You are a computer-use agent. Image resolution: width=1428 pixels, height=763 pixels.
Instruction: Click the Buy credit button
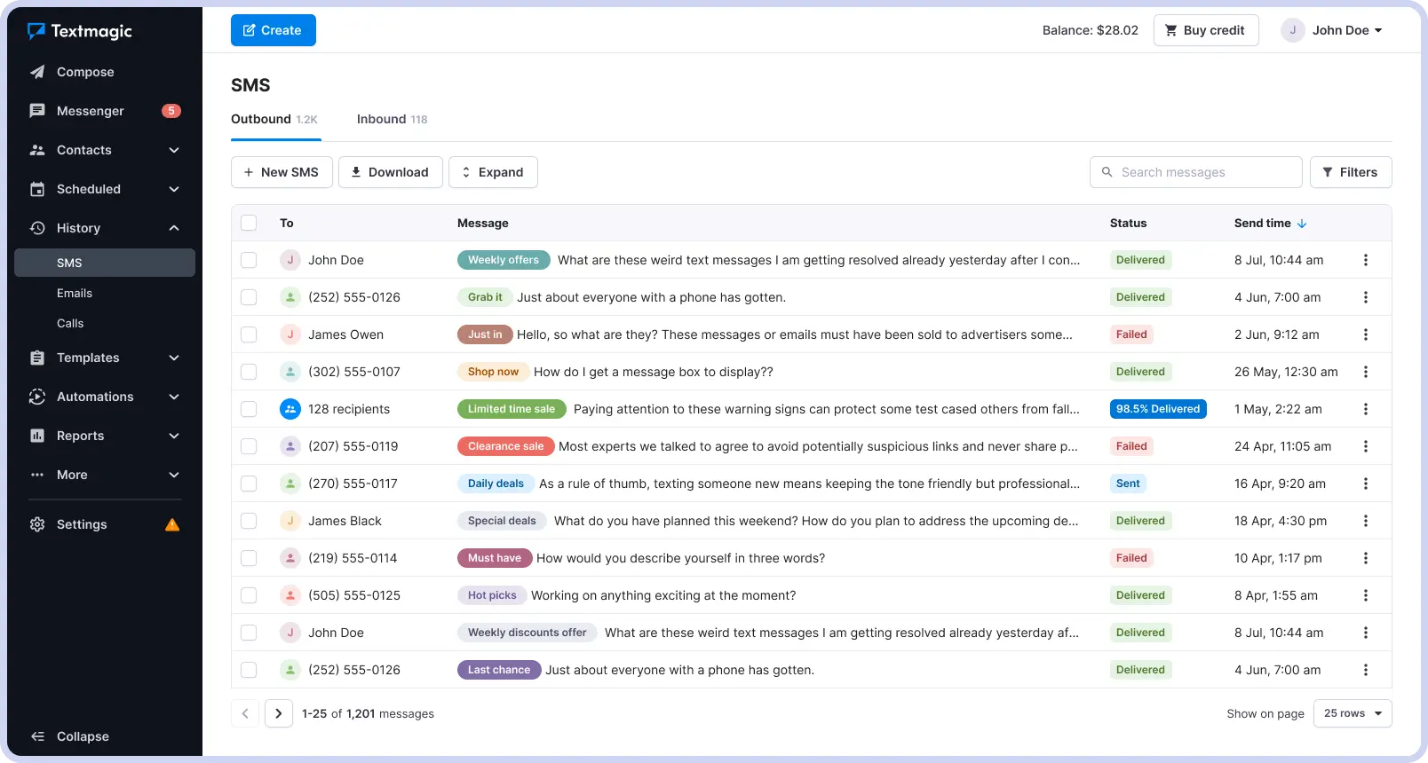pos(1206,30)
